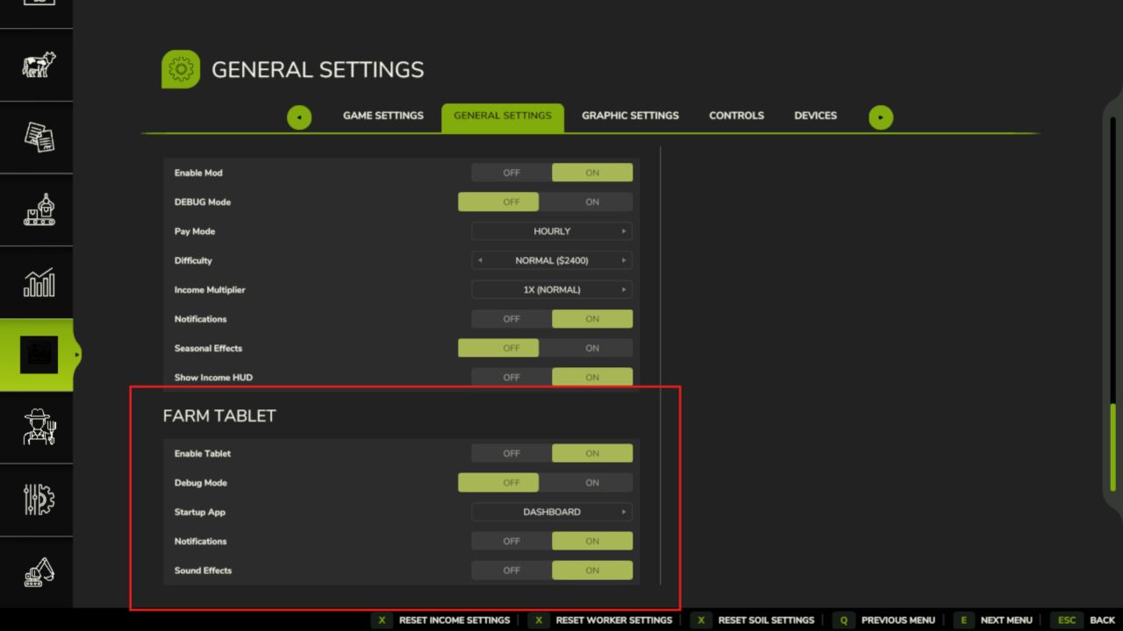Image resolution: width=1123 pixels, height=631 pixels.
Task: Click the left arrow on Difficulty stepper
Action: 480,260
